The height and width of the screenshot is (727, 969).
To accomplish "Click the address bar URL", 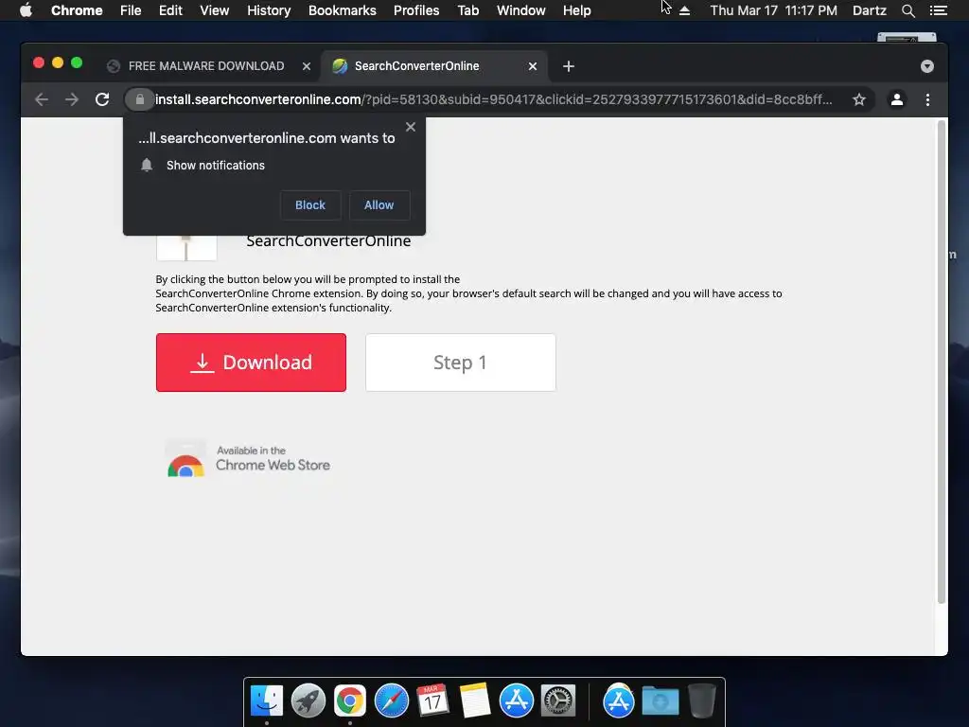I will tap(493, 99).
